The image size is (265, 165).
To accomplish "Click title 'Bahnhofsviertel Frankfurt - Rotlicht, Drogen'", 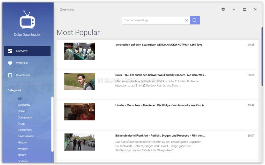I will (x=160, y=136).
